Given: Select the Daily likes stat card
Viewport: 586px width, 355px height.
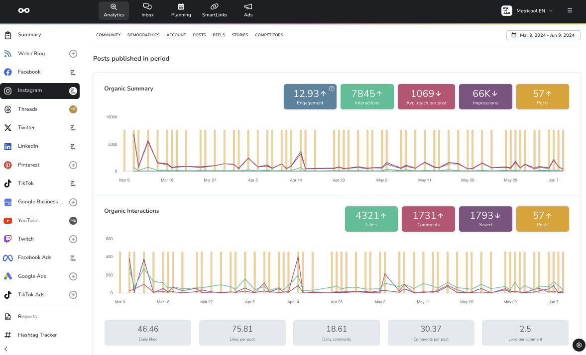Looking at the screenshot, I should point(148,333).
